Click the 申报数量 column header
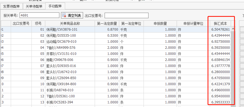This screenshot has height=107, width=244. (x=160, y=24)
